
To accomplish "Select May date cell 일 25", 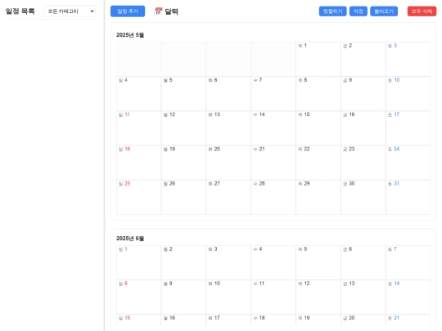I will coord(138,197).
